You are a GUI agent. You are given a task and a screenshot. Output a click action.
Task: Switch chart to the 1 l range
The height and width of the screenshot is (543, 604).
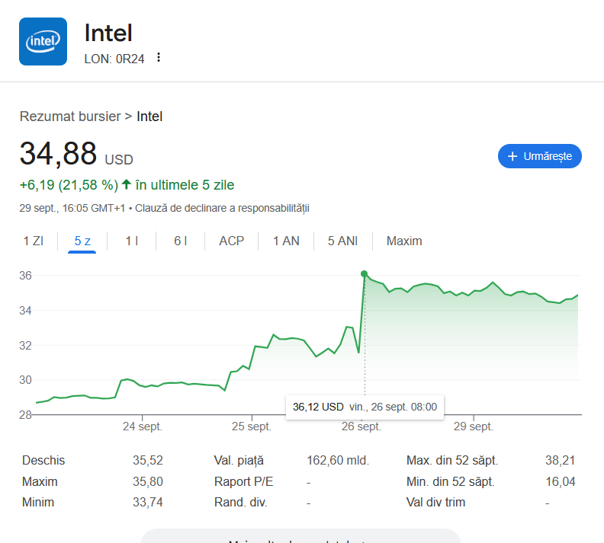pos(132,241)
